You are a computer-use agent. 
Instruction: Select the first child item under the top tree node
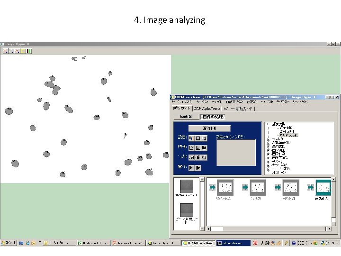(x=286, y=128)
